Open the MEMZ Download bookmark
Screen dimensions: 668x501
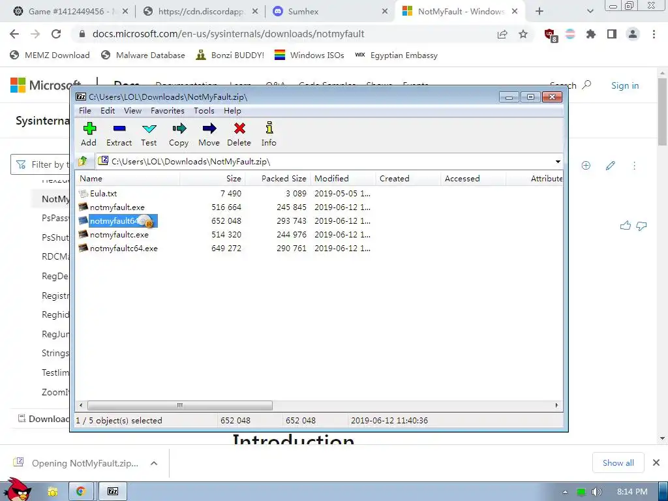[50, 55]
